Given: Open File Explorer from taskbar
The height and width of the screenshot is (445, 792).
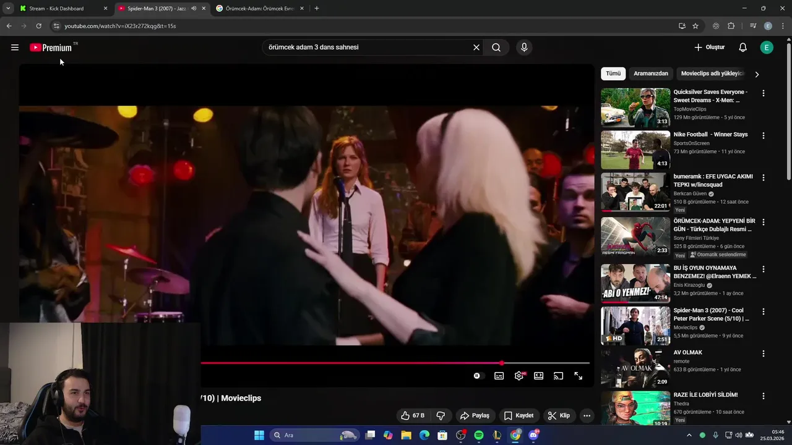Looking at the screenshot, I should 406,435.
